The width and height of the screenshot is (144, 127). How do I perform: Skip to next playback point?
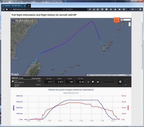click(x=98, y=82)
